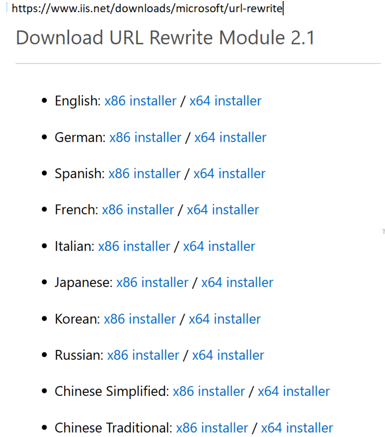Open Spanish x86 installer link
385x437 pixels.
coord(145,174)
